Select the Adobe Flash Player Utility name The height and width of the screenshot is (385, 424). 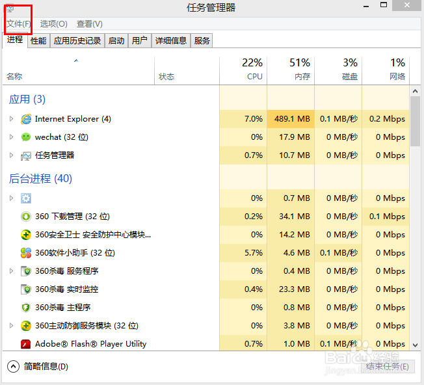[x=91, y=344]
